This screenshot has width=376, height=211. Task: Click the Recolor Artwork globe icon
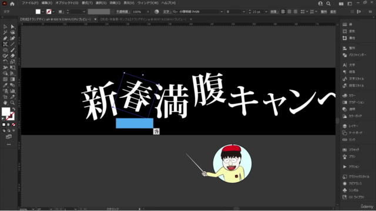pos(157,12)
